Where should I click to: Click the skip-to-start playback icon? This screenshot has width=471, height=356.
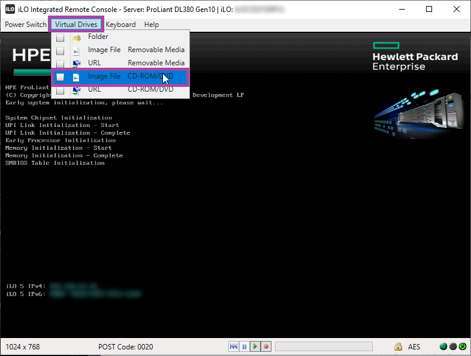click(234, 346)
